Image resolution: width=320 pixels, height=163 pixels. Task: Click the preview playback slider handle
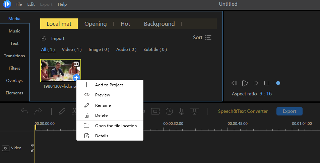[278, 83]
